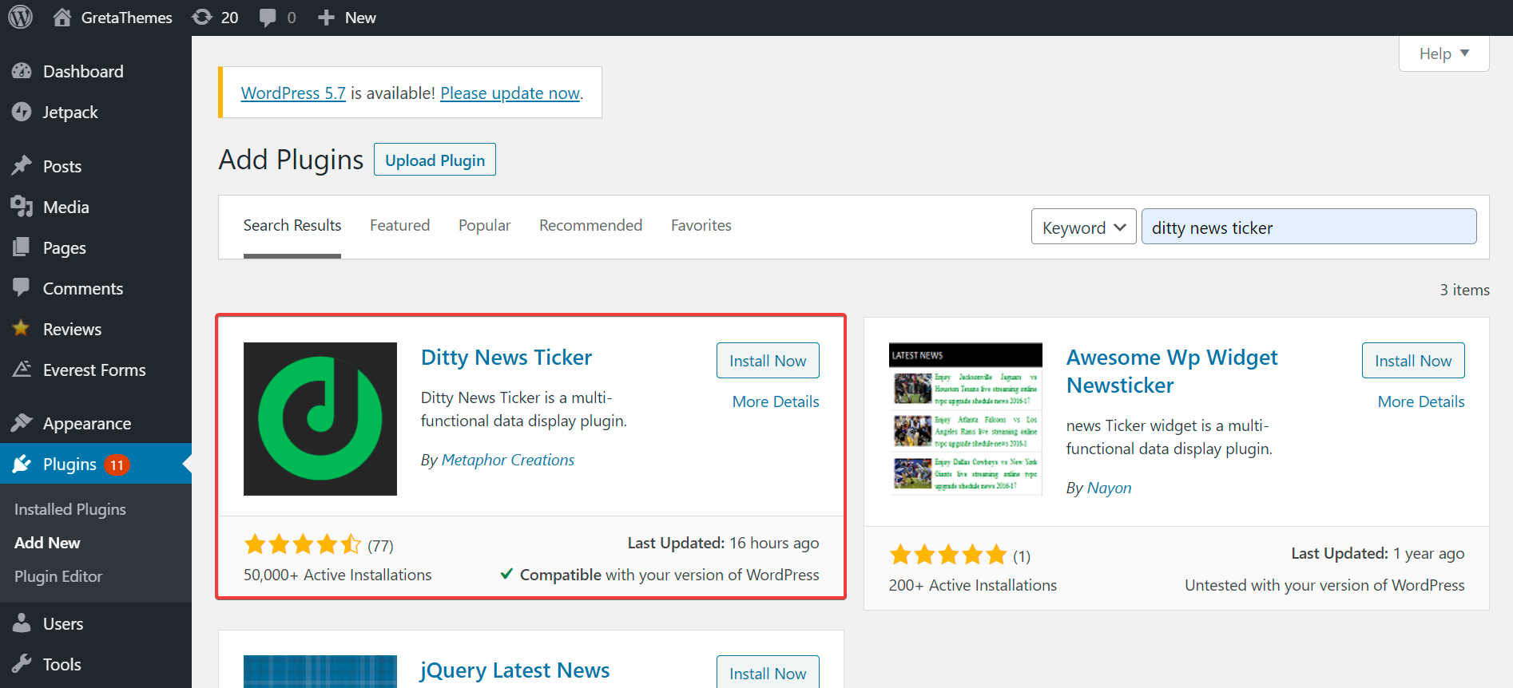The height and width of the screenshot is (688, 1513).
Task: Switch to Search Results tab
Action: click(x=292, y=226)
